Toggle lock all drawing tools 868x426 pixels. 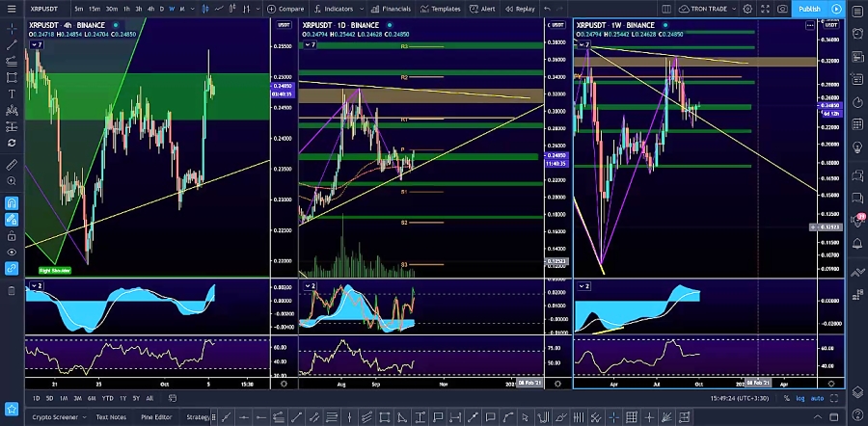(x=12, y=236)
